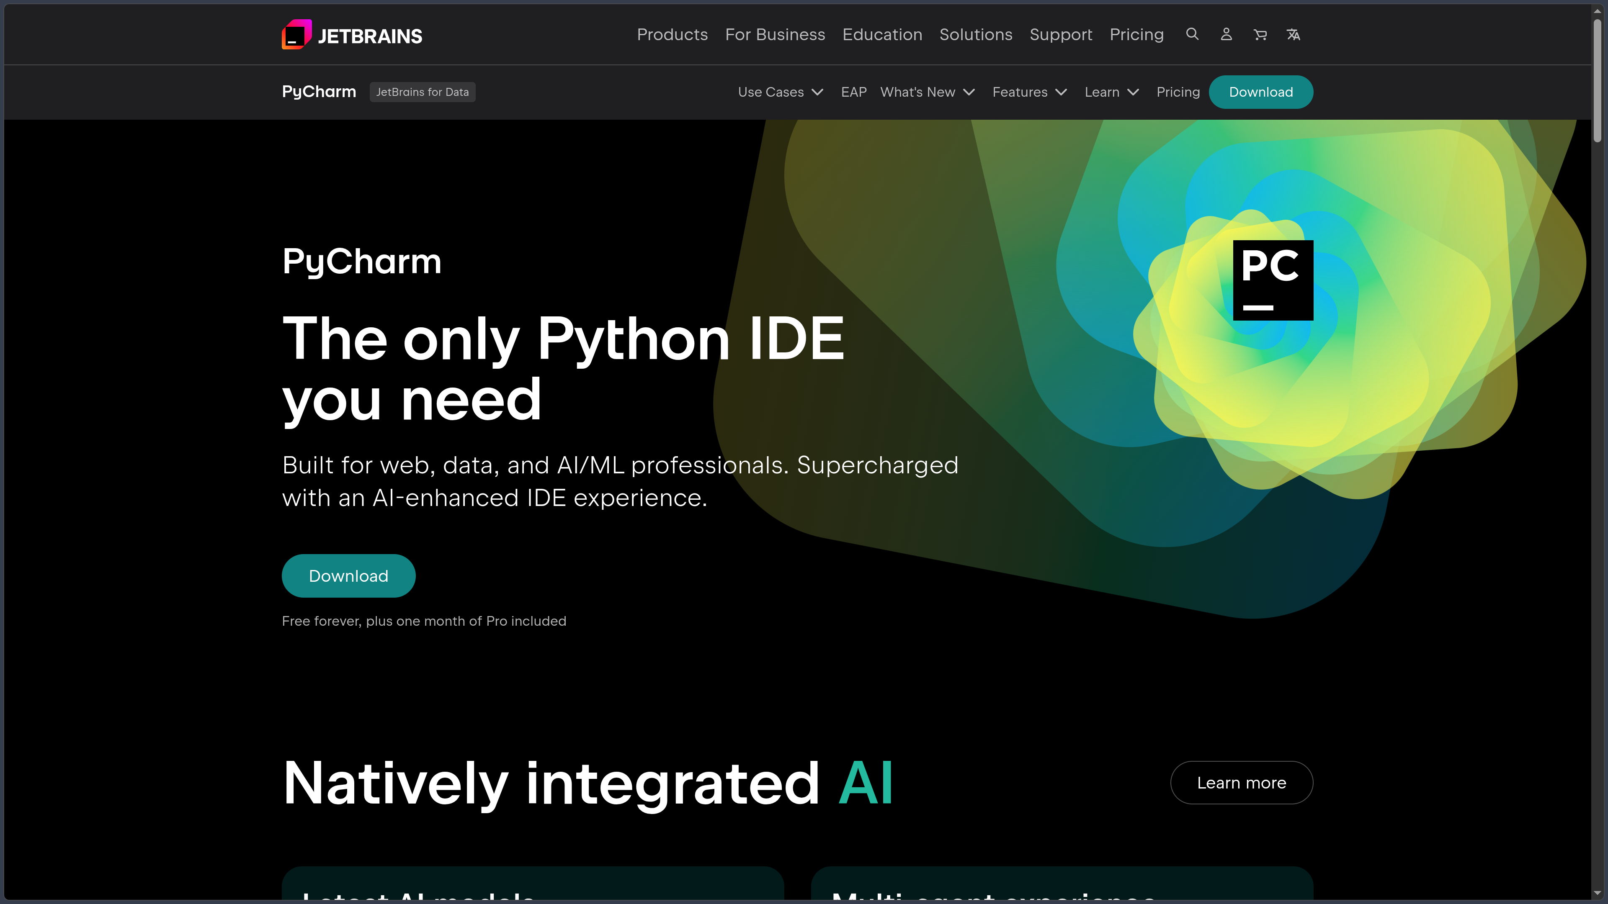
Task: Open the Products menu
Action: coord(672,34)
